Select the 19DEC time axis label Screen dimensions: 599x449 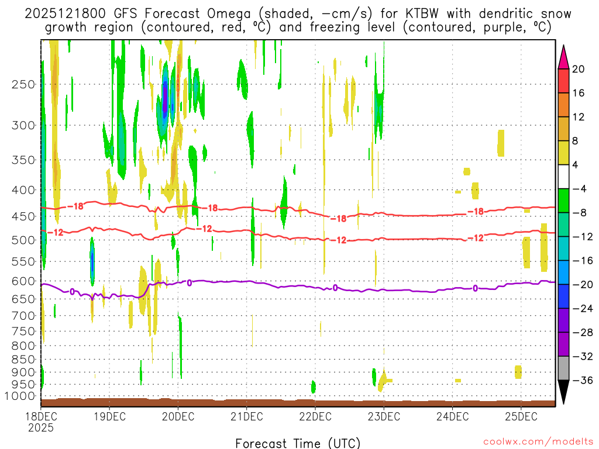[x=109, y=417]
